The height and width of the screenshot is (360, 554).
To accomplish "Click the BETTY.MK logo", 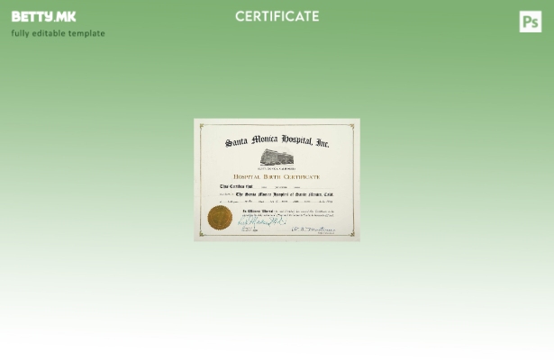I will coord(43,16).
